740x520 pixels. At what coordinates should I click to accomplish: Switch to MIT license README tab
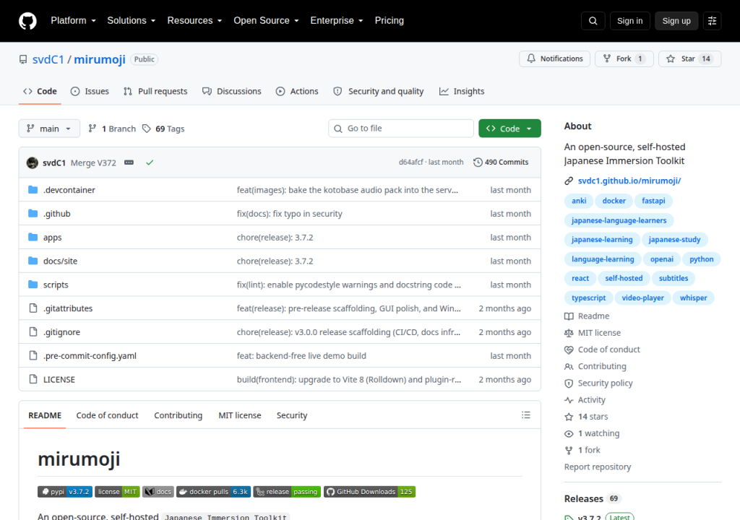pyautogui.click(x=240, y=415)
